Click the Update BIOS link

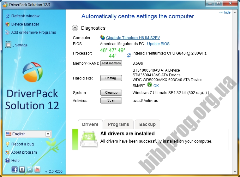pyautogui.click(x=158, y=44)
